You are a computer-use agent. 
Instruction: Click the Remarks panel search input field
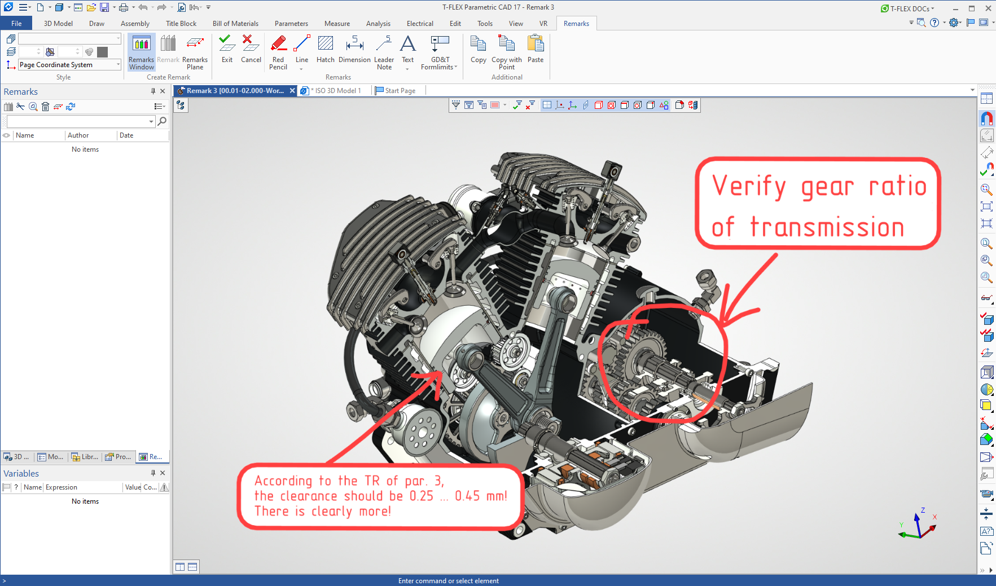(77, 121)
